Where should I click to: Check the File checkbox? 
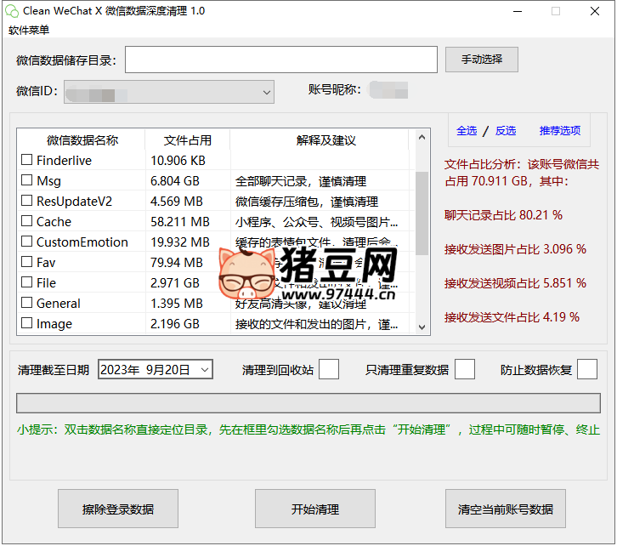[26, 282]
